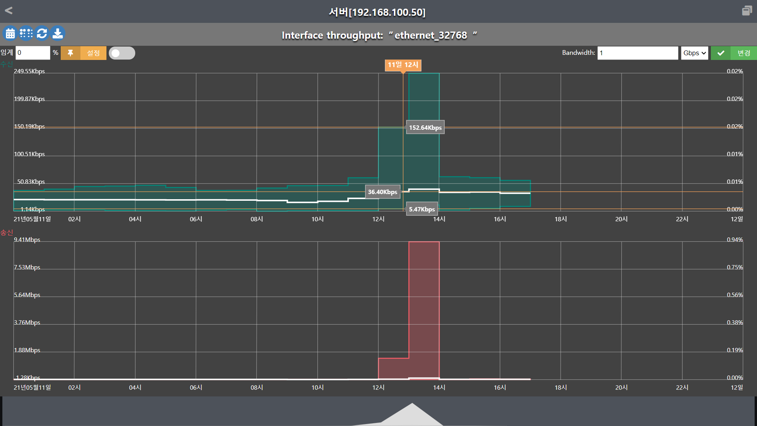757x426 pixels.
Task: Click the dotted grid view icon
Action: pos(26,34)
